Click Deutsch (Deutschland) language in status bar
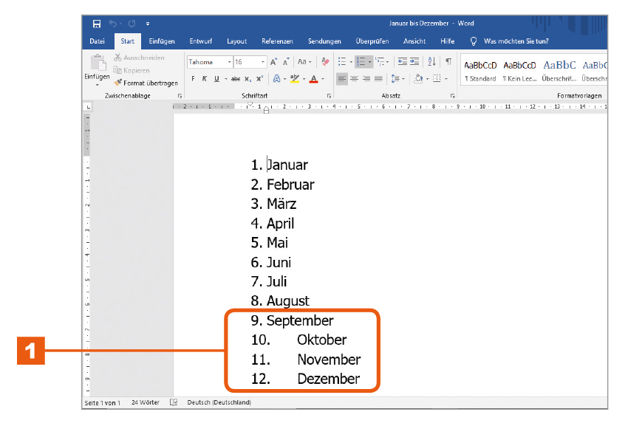The width and height of the screenshot is (628, 423). 219,402
